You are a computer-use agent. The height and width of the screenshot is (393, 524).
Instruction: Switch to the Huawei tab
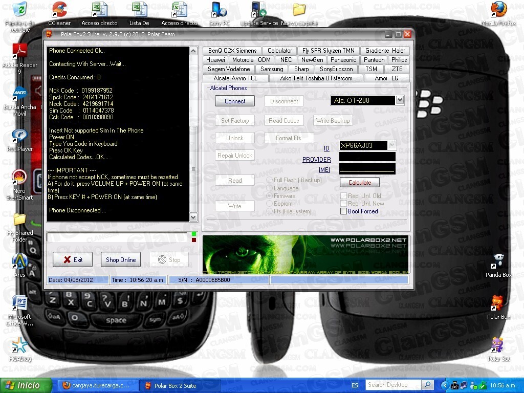(215, 60)
